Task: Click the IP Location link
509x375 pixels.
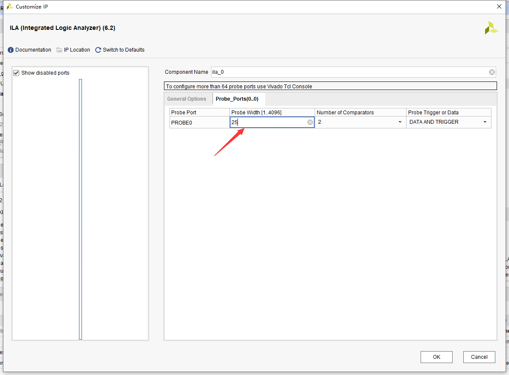Action: tap(77, 50)
